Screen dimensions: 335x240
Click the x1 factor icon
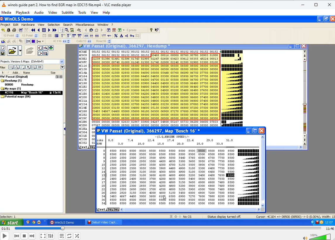click(x=126, y=36)
